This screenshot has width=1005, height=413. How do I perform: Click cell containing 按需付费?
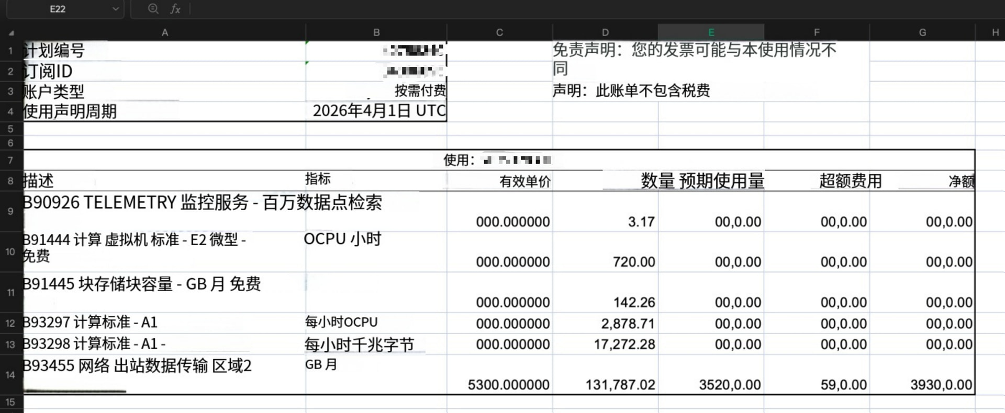[376, 91]
